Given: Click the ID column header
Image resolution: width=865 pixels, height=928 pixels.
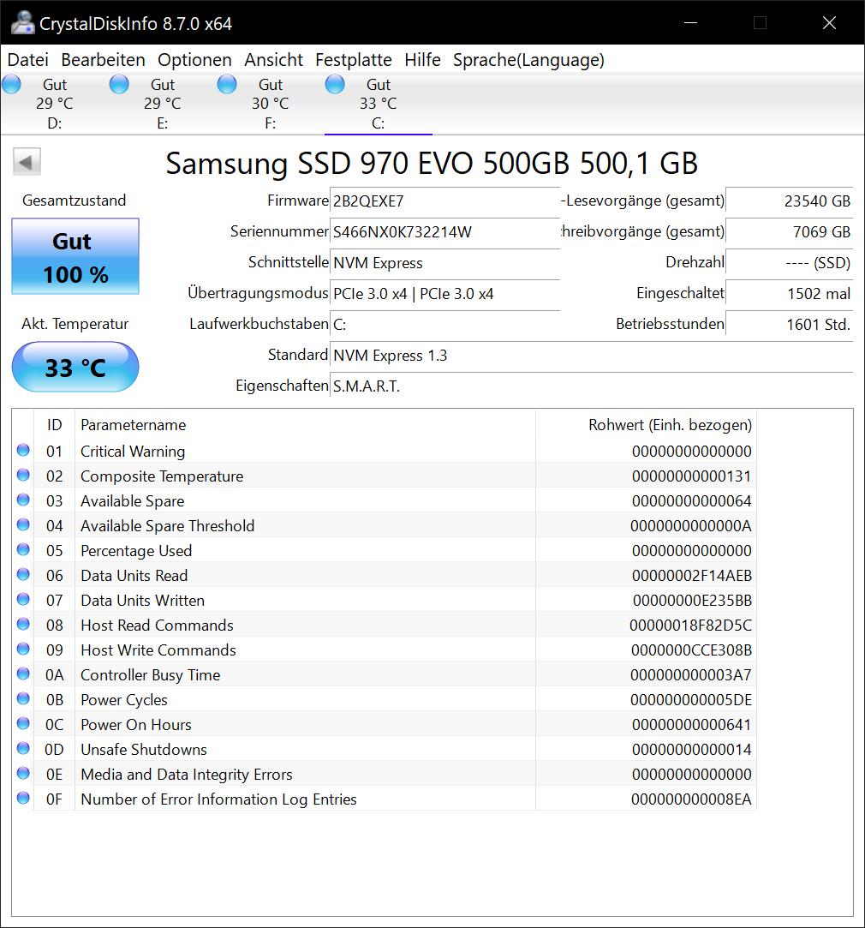Looking at the screenshot, I should pyautogui.click(x=55, y=425).
